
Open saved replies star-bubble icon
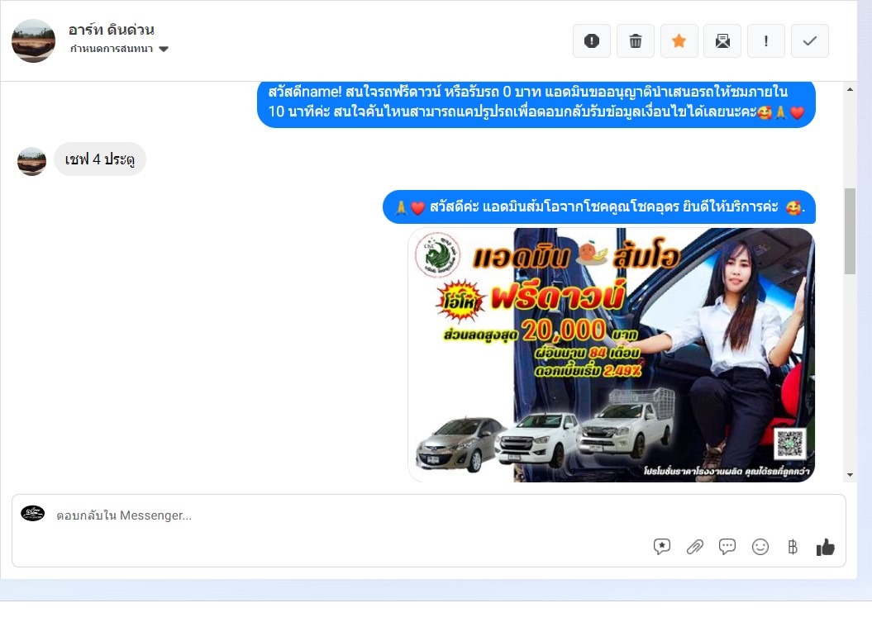(662, 547)
